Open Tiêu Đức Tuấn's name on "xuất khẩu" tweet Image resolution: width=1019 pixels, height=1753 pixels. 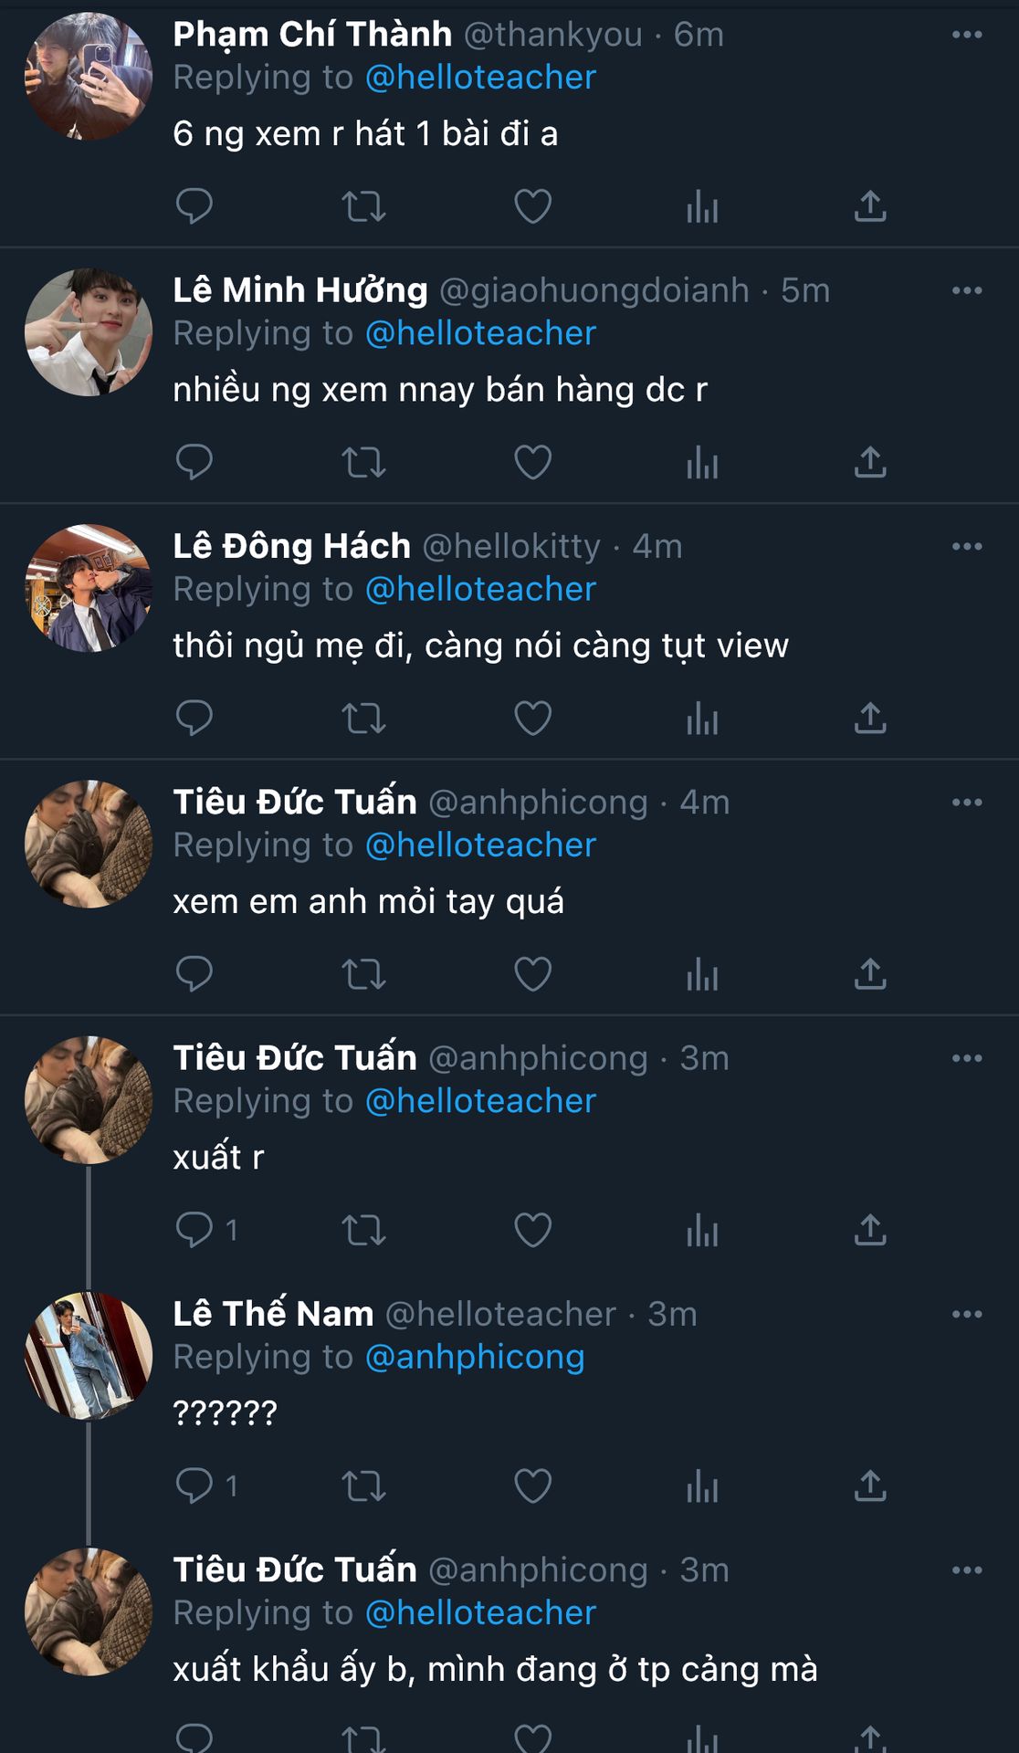(295, 1570)
